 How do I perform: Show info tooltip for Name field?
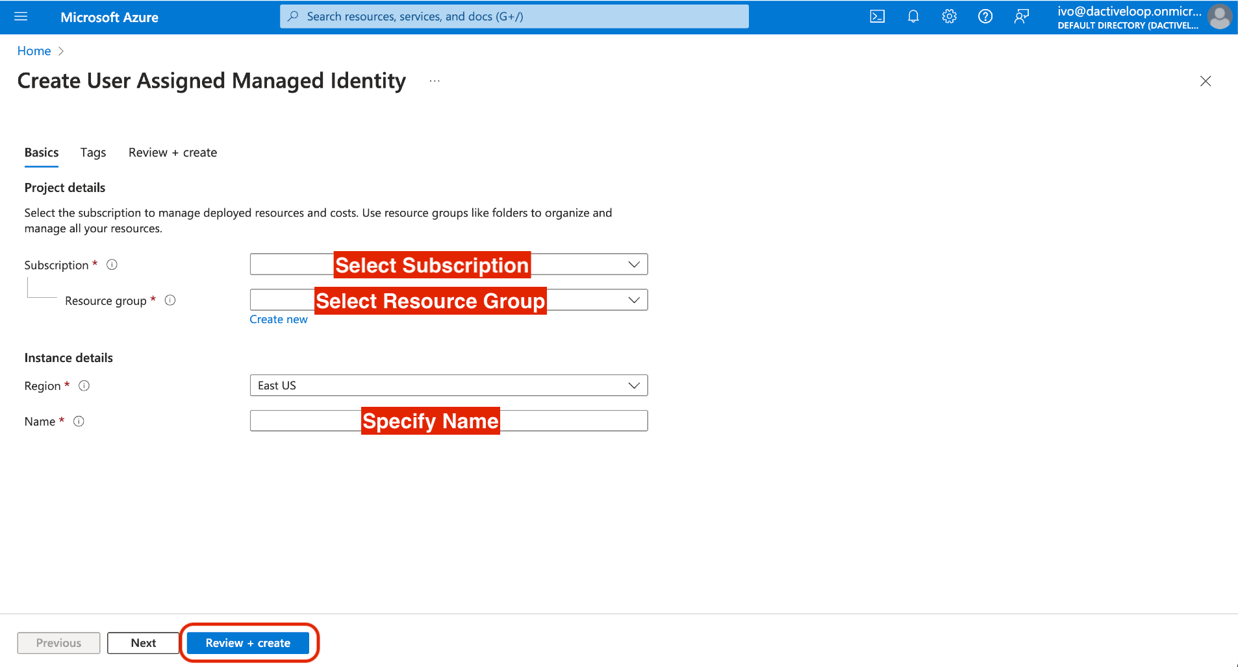[x=79, y=422]
